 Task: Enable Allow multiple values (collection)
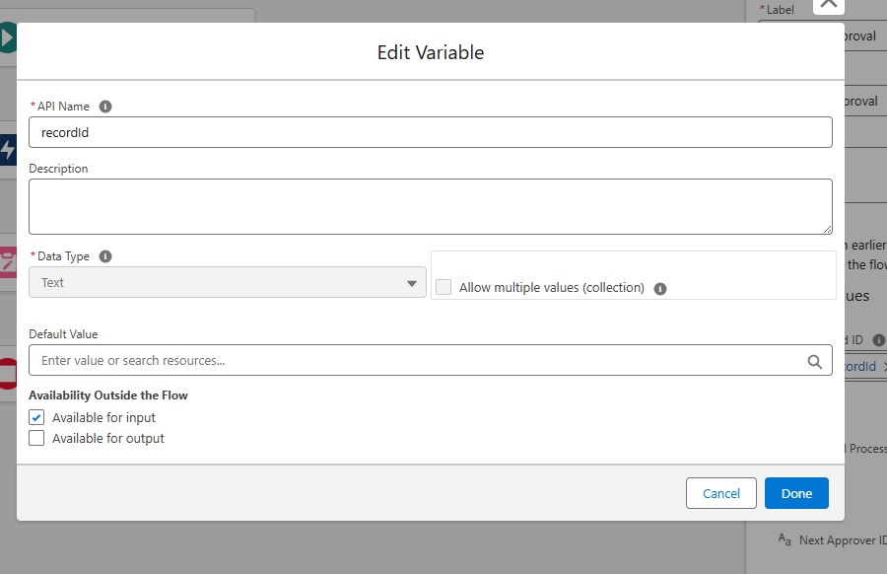pyautogui.click(x=443, y=288)
